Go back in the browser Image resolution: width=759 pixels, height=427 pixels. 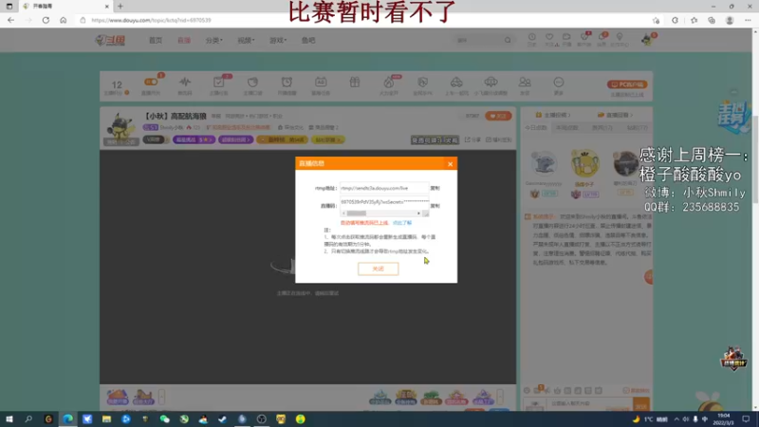click(10, 20)
